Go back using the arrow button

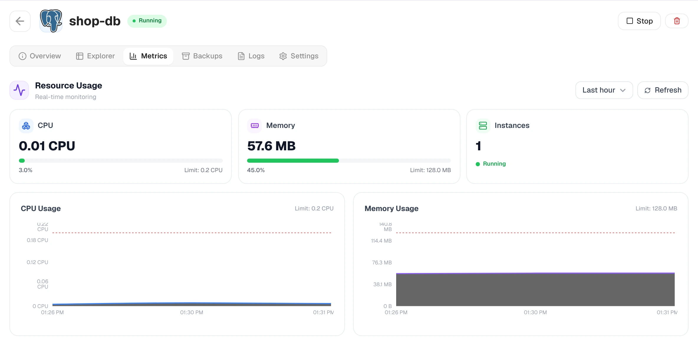pos(20,21)
